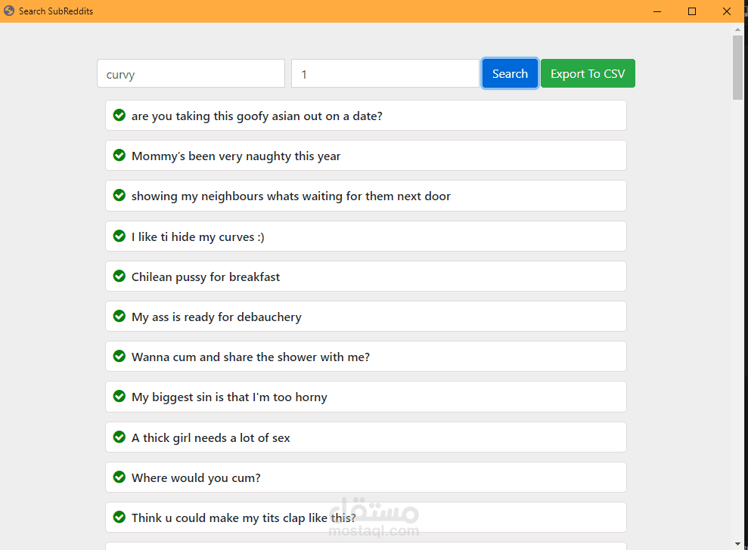Maximize the Search SubReddits window
The image size is (748, 550).
pos(692,11)
